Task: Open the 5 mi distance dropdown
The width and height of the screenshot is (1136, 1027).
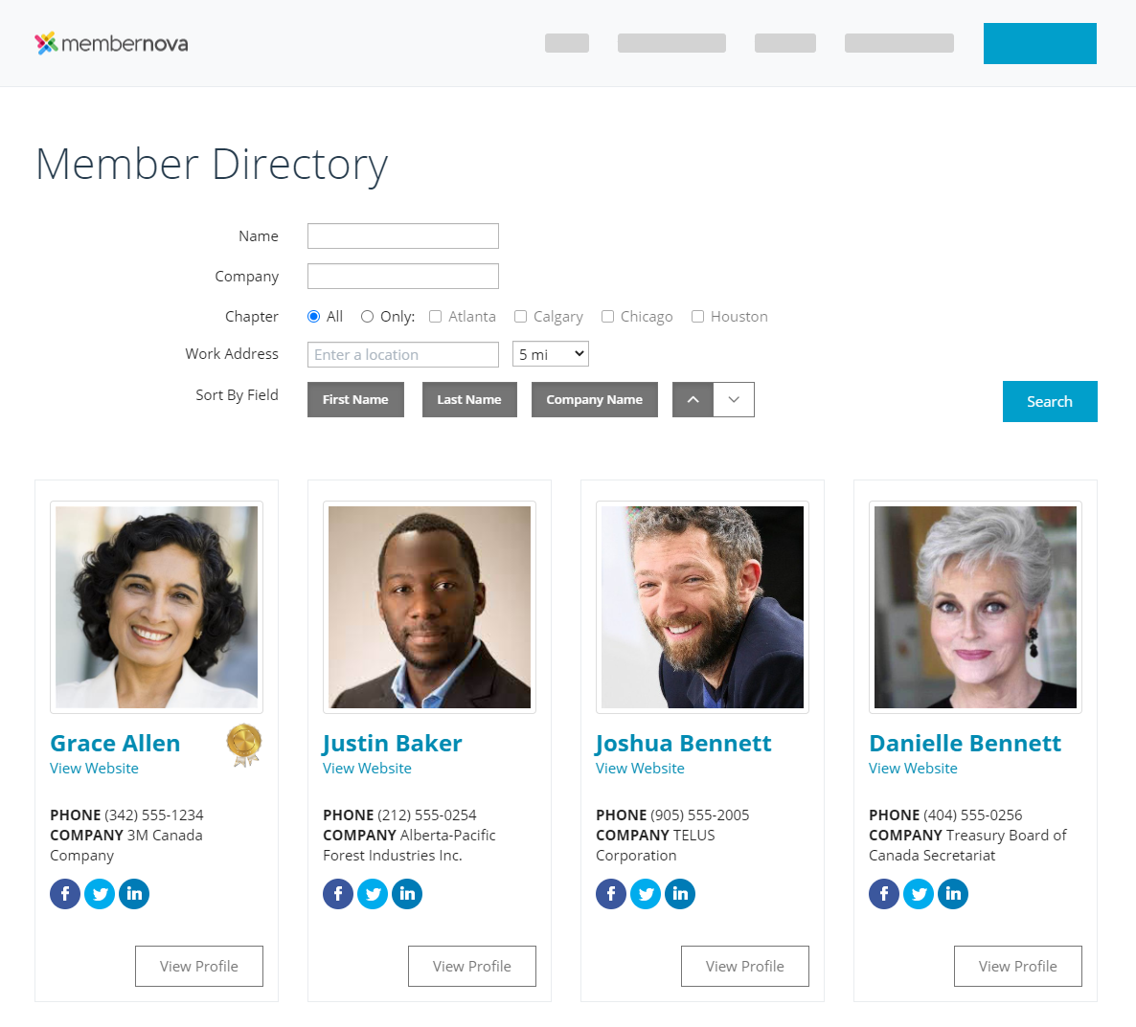Action: (551, 354)
